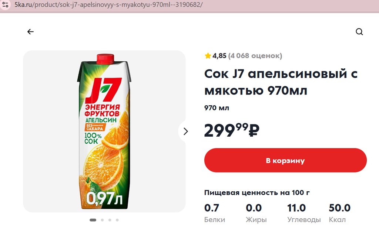This screenshot has height=236, width=379.
Task: Click the product title «Сок J7 апельсиновый»
Action: pos(281,82)
